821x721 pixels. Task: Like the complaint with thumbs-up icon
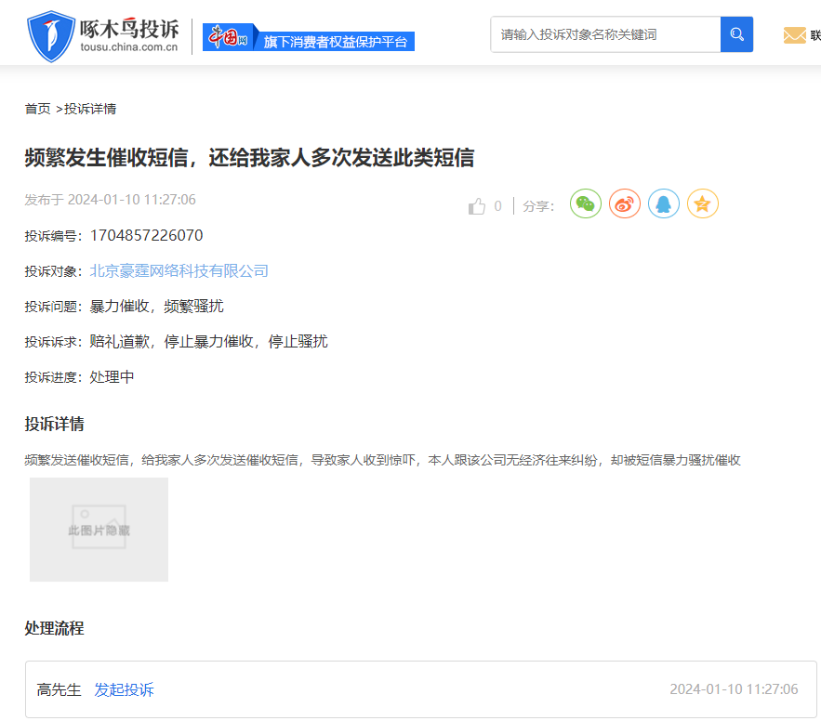coord(476,206)
